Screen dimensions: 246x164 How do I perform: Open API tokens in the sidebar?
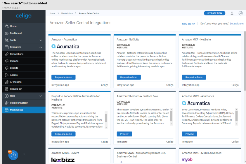click(x=16, y=82)
